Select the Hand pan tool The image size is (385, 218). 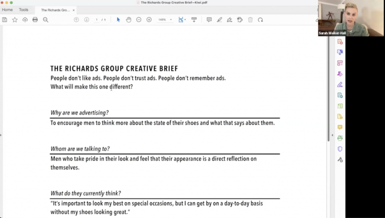click(129, 20)
